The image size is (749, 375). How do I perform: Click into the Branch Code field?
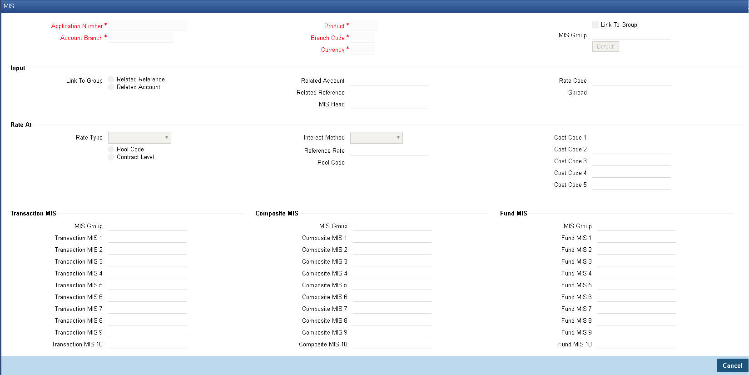tap(362, 38)
